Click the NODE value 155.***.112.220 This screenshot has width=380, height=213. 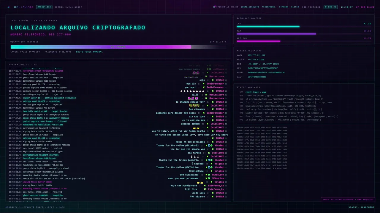[x=256, y=55]
